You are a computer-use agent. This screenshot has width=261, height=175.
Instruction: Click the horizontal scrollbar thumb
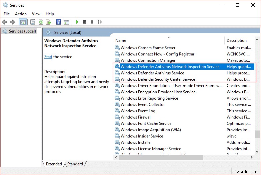(x=161, y=157)
